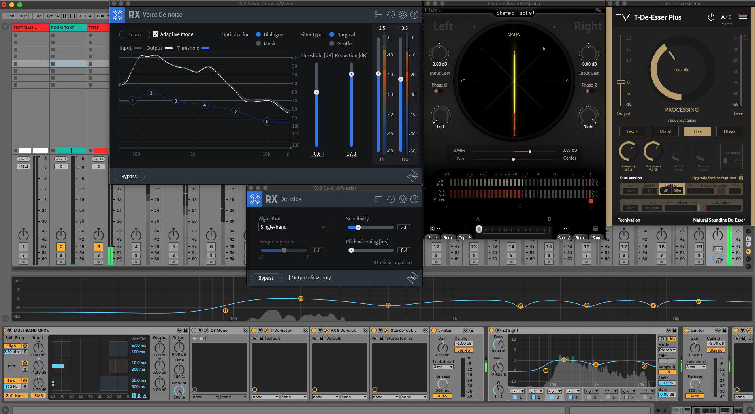Click save icon next to T-De-Esser default preset
Image resolution: width=755 pixels, height=414 pixels.
pyautogui.click(x=261, y=339)
